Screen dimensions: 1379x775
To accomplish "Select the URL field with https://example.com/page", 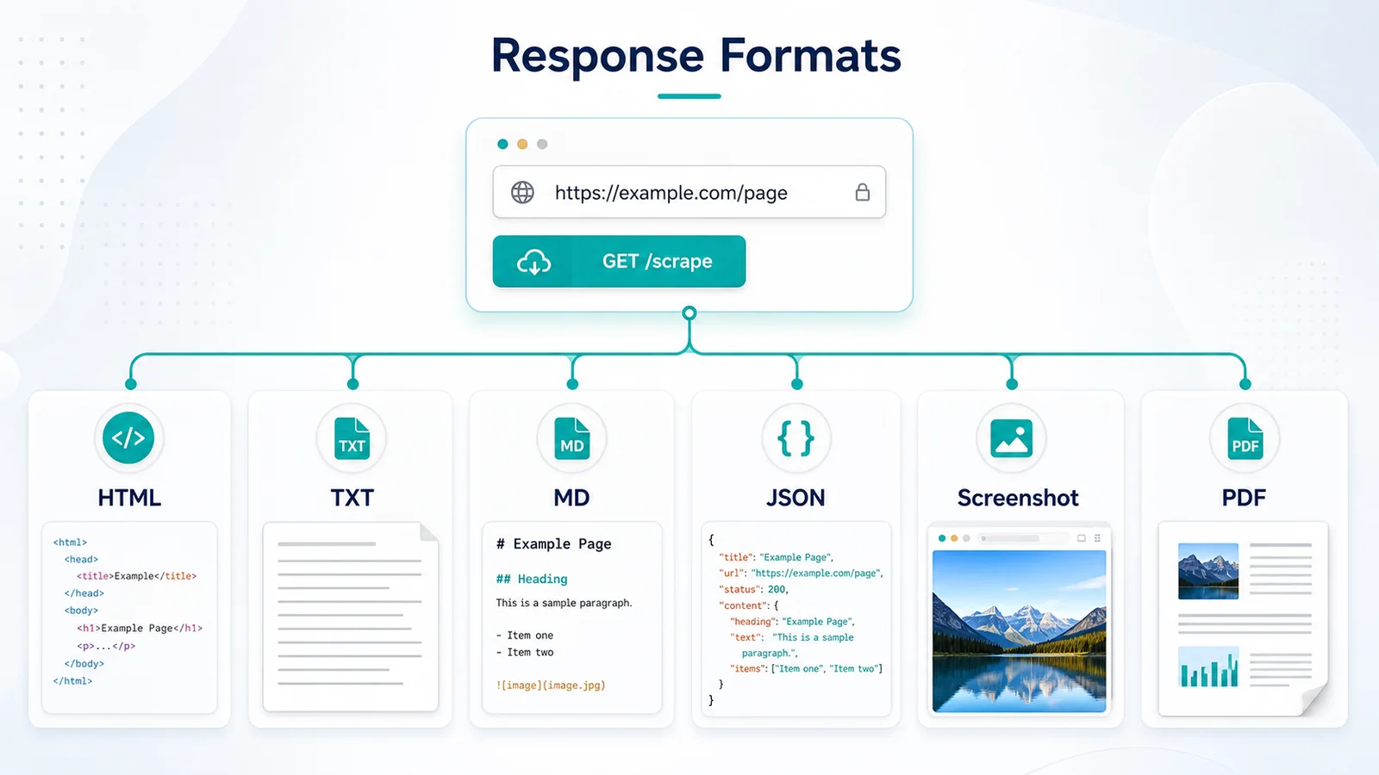I will pyautogui.click(x=689, y=192).
